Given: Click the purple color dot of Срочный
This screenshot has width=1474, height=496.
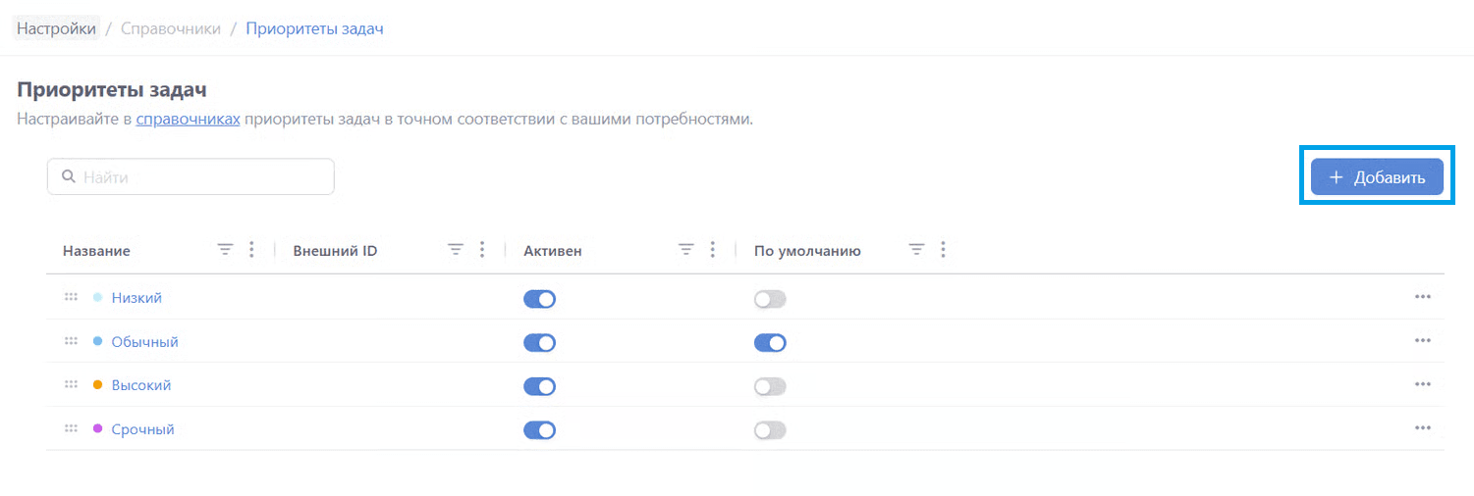Looking at the screenshot, I should [97, 428].
